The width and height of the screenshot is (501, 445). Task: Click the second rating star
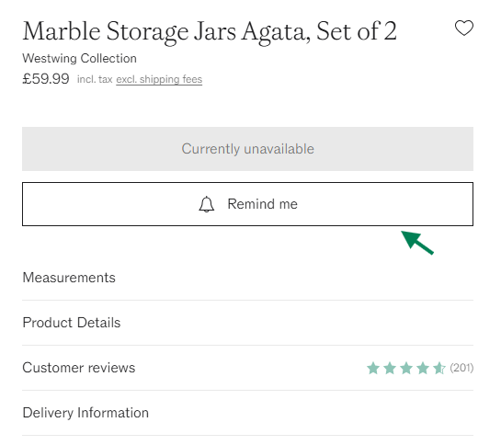coord(390,368)
